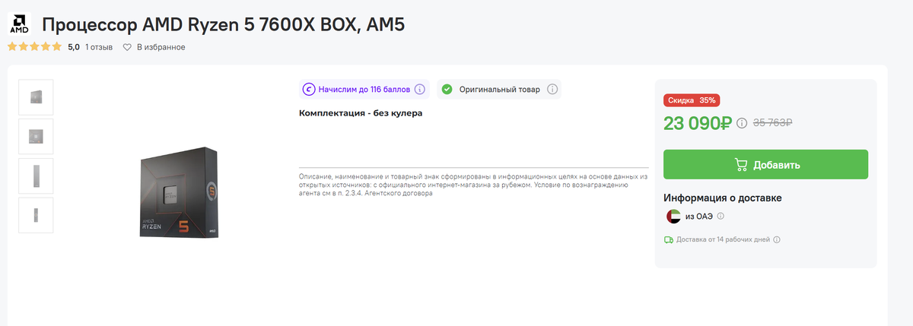Click В избранное link

point(161,47)
